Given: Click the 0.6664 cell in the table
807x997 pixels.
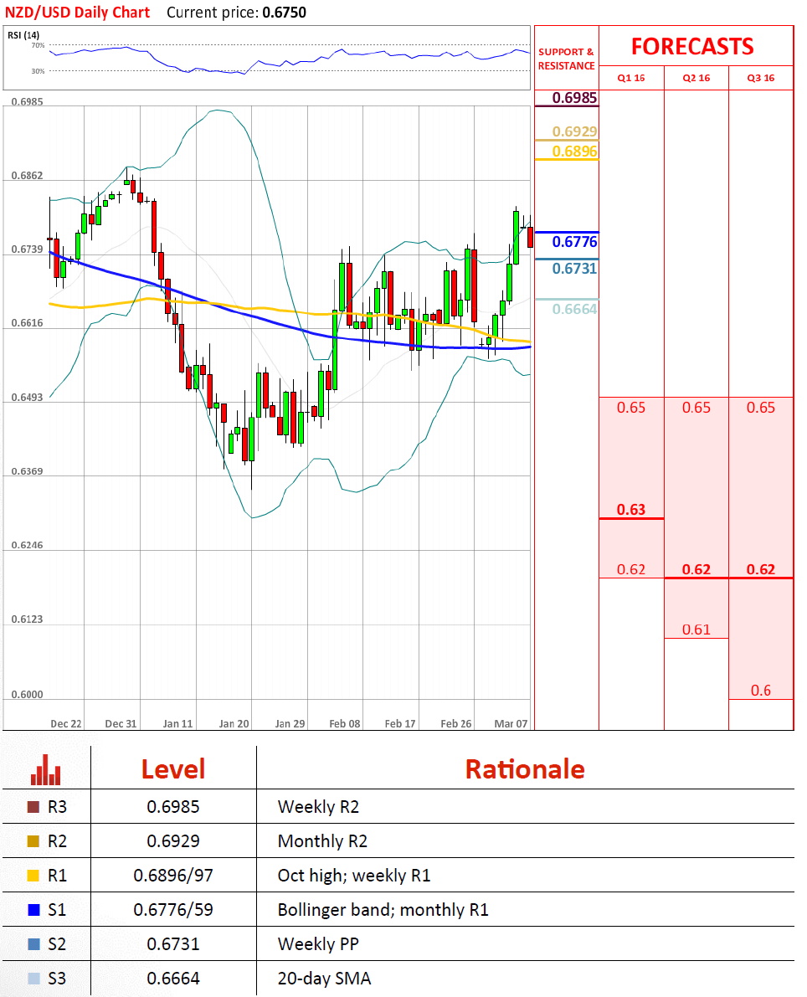Looking at the screenshot, I should [x=173, y=979].
